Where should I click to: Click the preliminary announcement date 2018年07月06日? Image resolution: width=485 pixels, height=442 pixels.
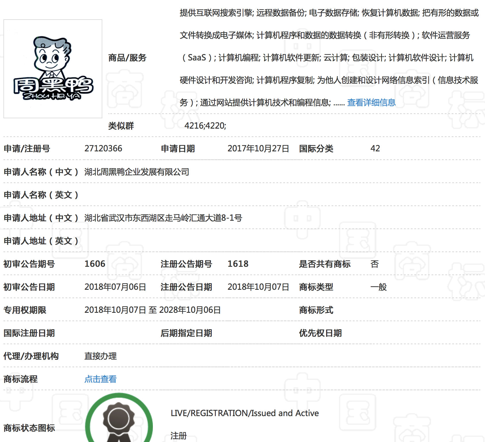tap(115, 287)
